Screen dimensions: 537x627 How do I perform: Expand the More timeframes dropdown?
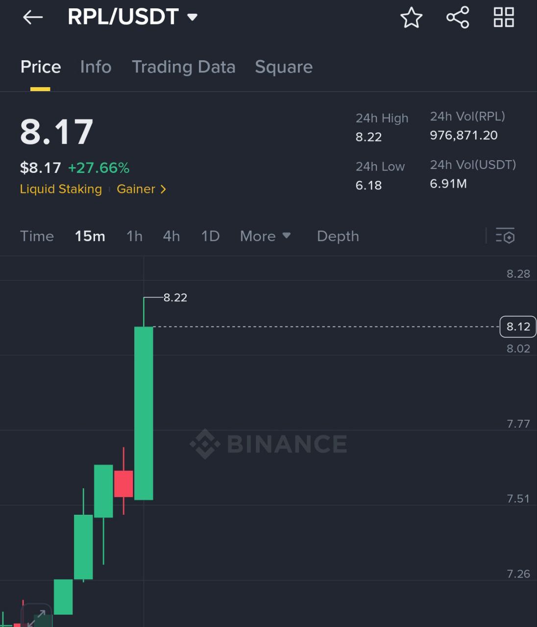point(265,236)
